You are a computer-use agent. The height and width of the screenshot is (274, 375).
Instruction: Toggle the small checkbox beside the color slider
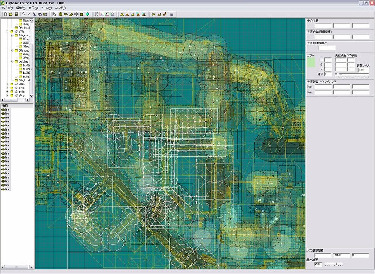coord(336,74)
